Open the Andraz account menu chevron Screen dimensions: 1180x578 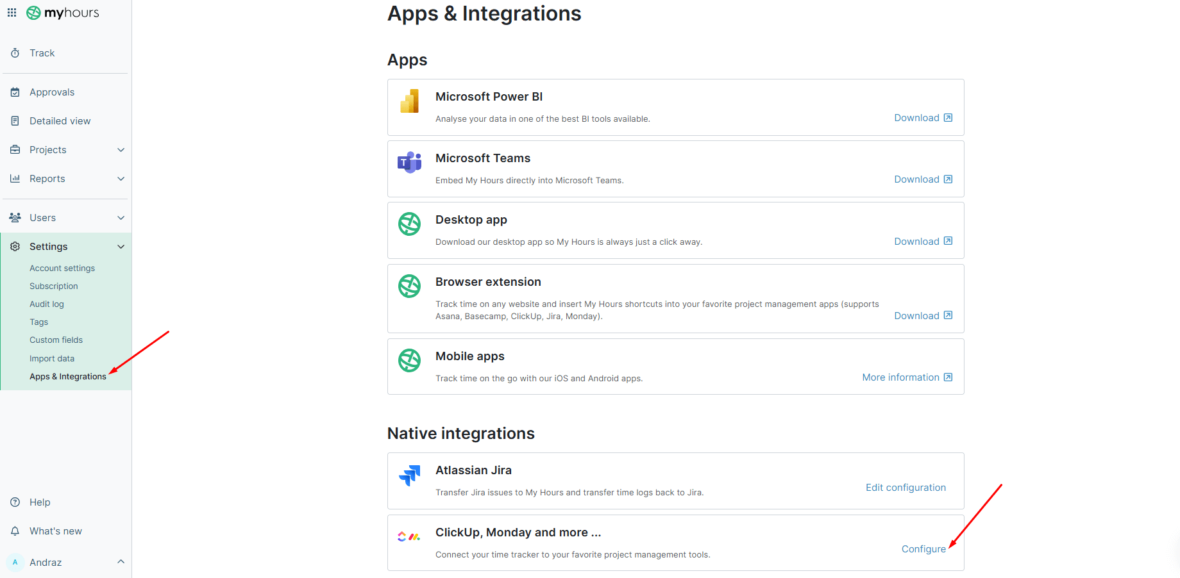121,562
